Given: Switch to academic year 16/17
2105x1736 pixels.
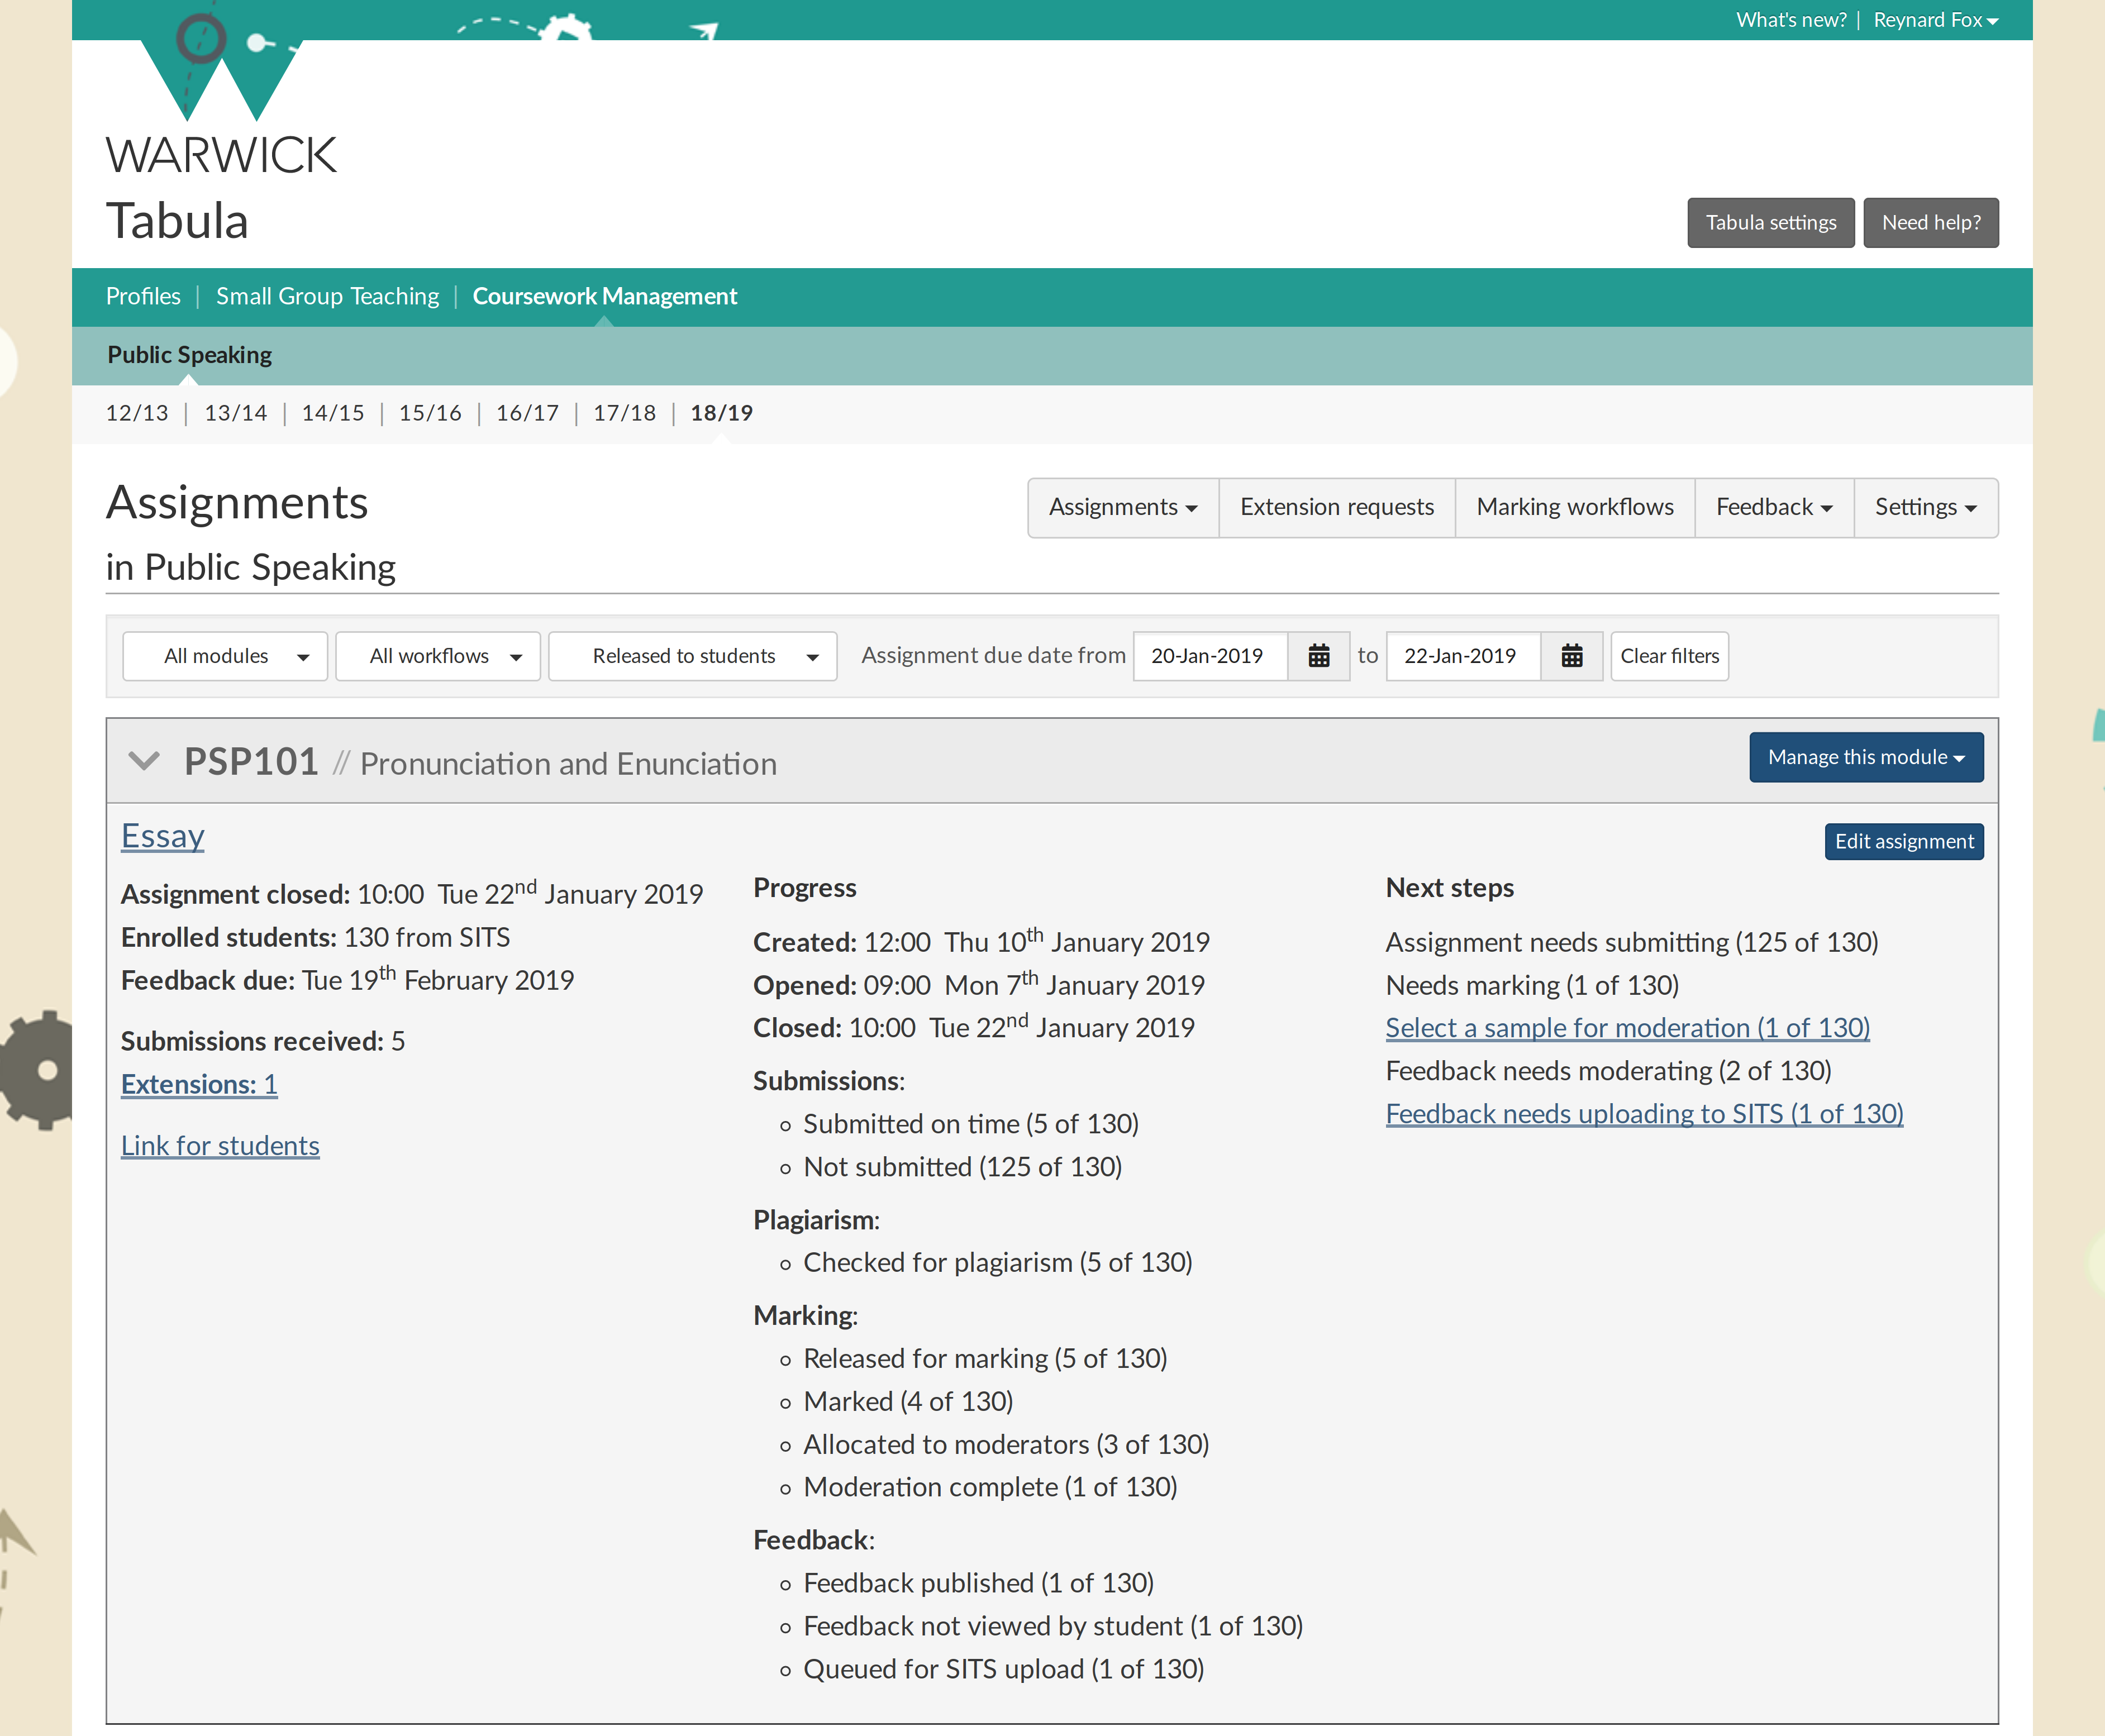Looking at the screenshot, I should [x=527, y=413].
